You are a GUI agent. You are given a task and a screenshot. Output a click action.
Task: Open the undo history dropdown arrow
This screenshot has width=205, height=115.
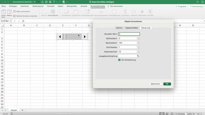[57, 2]
